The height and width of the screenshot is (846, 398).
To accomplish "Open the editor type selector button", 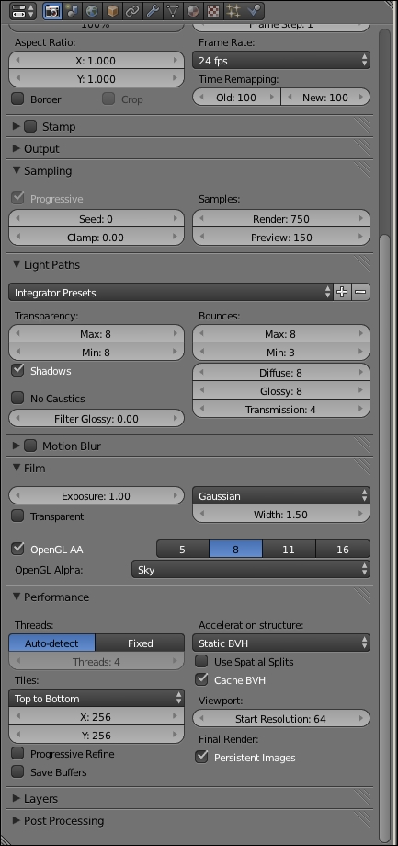I will pyautogui.click(x=23, y=10).
